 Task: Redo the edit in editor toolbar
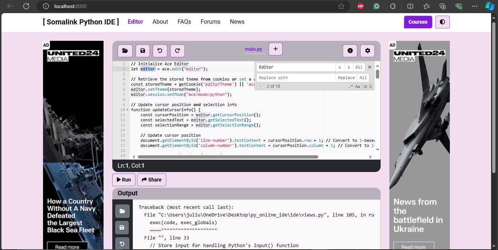click(177, 51)
